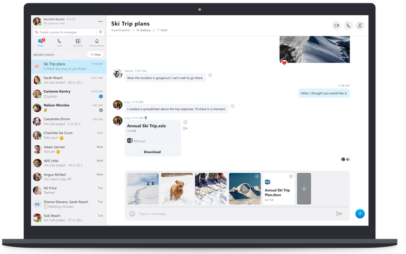Remove the mountain video attachment

pyautogui.click(x=257, y=176)
